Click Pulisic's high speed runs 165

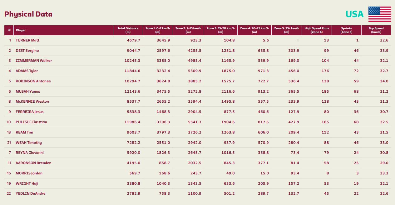coord(325,122)
